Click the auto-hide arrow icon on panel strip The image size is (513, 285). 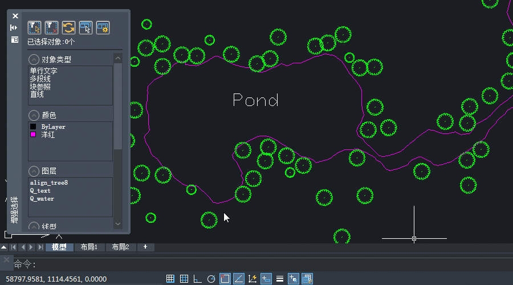[x=14, y=27]
